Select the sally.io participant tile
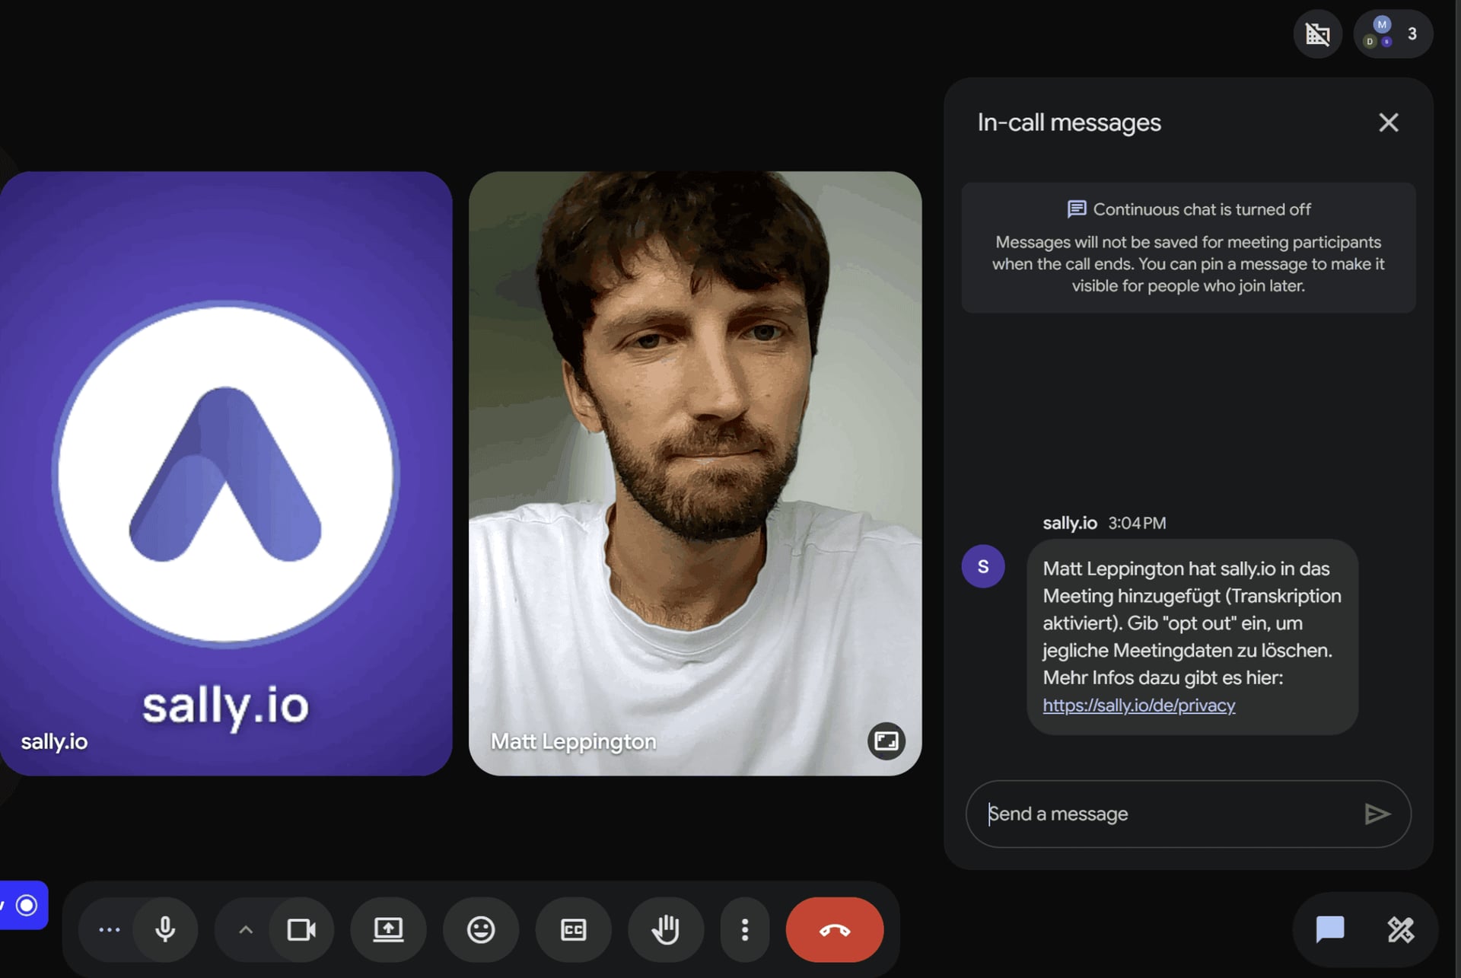The width and height of the screenshot is (1461, 978). coord(226,473)
